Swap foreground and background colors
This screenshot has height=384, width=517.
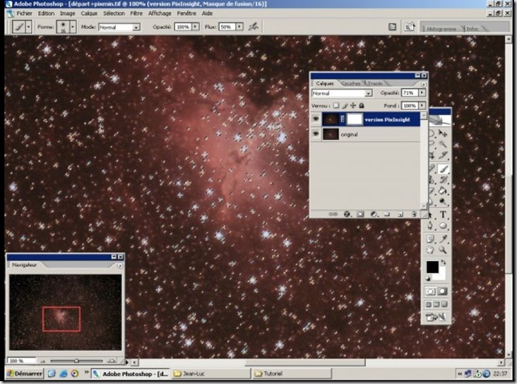point(444,263)
